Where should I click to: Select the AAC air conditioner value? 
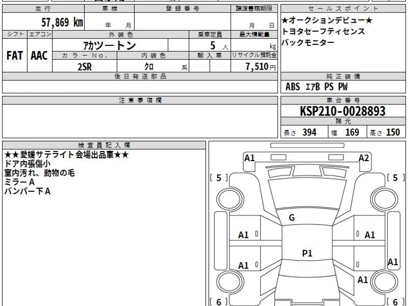(x=39, y=55)
